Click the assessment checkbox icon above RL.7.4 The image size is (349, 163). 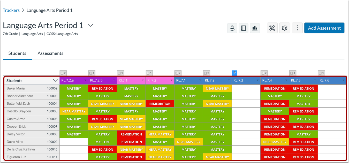263,73
